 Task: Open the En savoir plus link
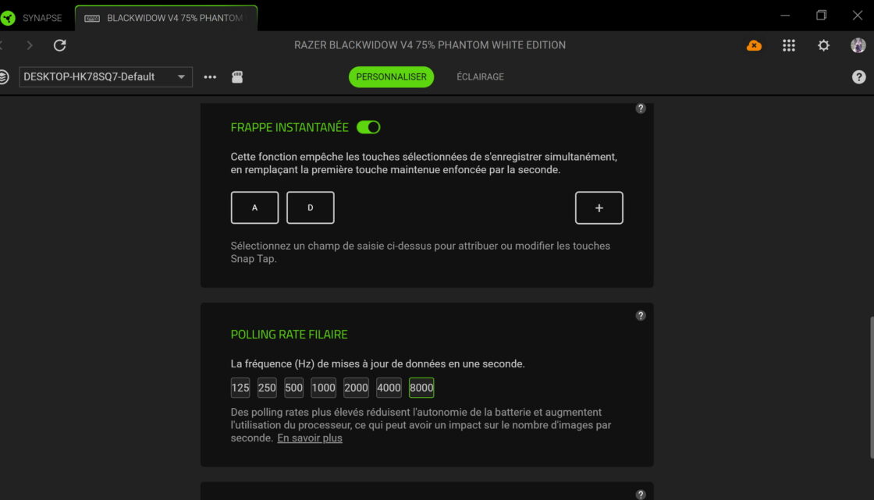pyautogui.click(x=310, y=438)
